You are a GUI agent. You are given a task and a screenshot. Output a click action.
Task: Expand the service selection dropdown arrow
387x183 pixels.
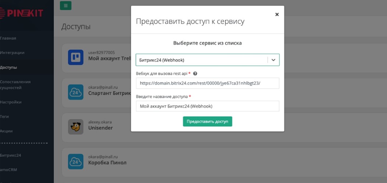[273, 60]
